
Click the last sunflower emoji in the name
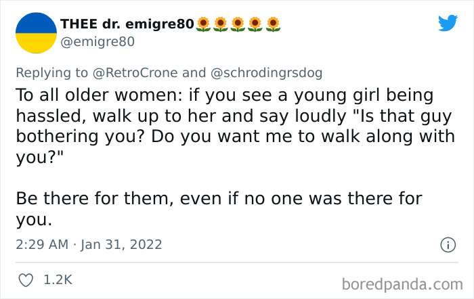click(x=273, y=24)
